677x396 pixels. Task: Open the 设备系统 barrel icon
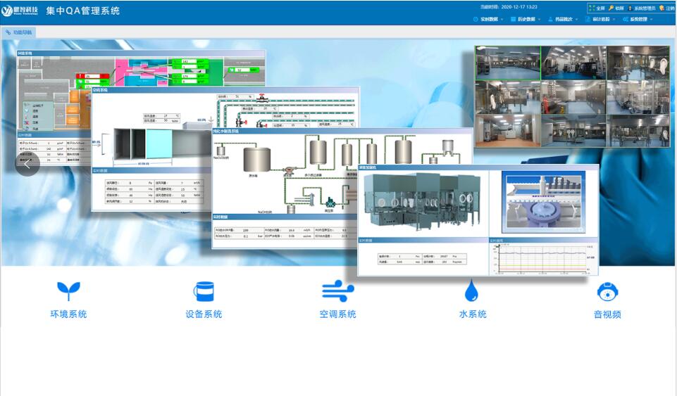204,290
